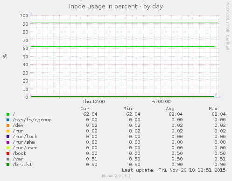232x181 pixels.
Task: Click the '/dev' legend label
Action: point(18,125)
